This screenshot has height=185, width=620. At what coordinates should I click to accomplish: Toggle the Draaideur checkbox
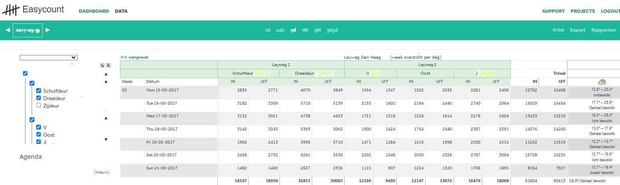click(39, 98)
